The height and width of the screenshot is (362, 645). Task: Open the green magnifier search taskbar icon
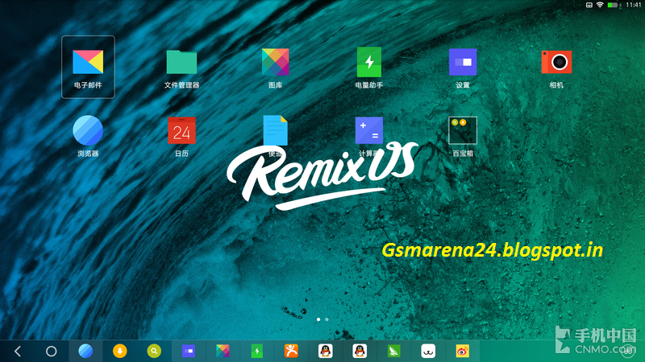(x=154, y=351)
